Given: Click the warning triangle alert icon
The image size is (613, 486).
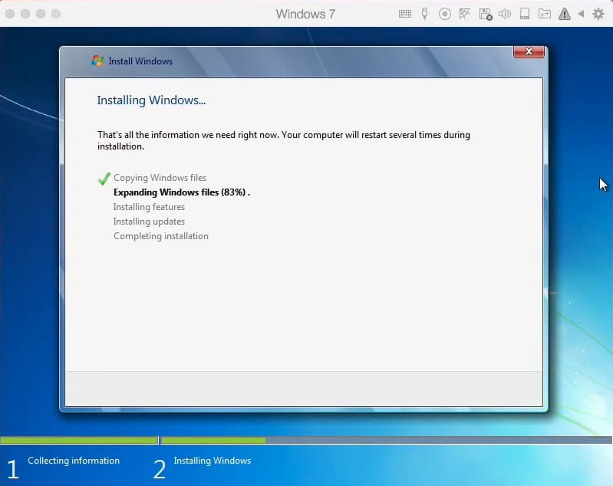Looking at the screenshot, I should (x=565, y=14).
